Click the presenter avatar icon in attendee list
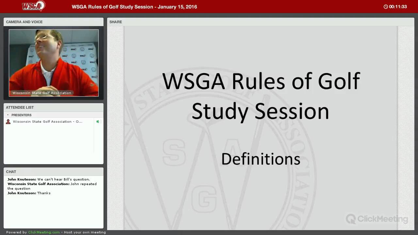 tap(8, 121)
